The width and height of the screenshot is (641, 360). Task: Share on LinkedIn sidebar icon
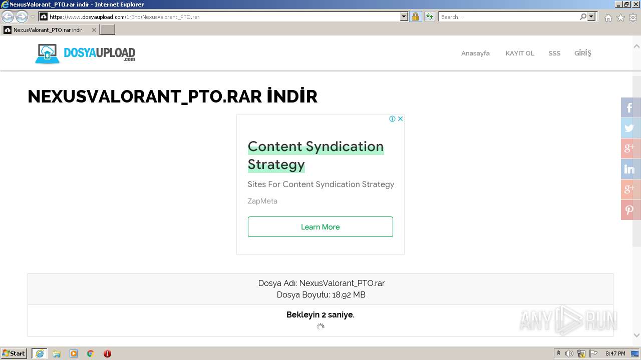630,169
